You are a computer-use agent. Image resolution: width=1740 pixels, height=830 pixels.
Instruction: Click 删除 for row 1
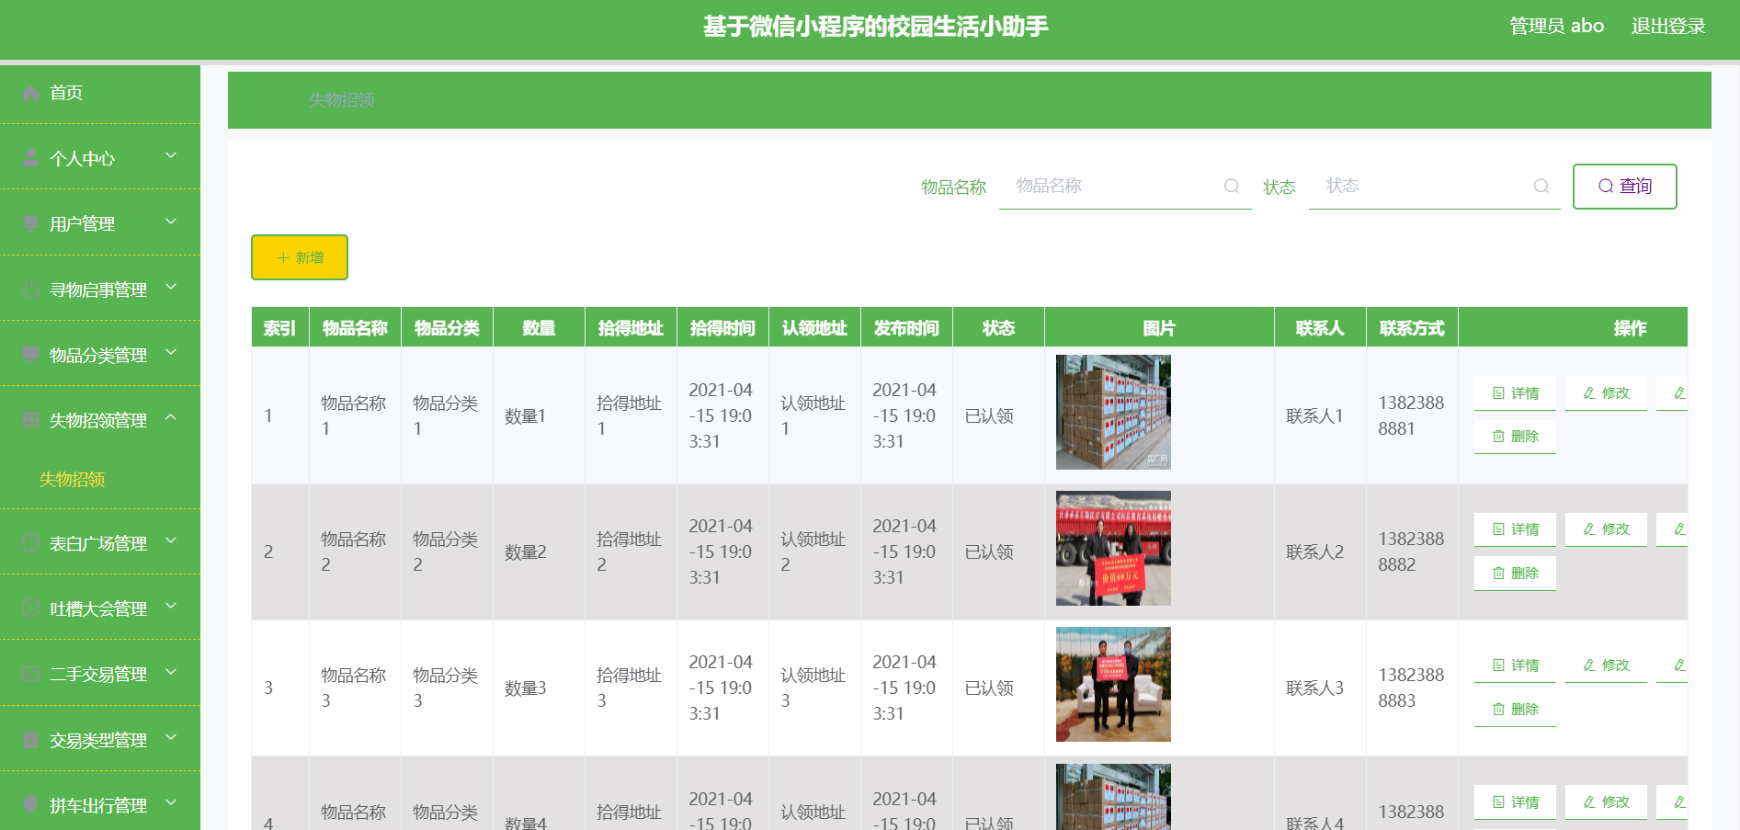[1515, 437]
